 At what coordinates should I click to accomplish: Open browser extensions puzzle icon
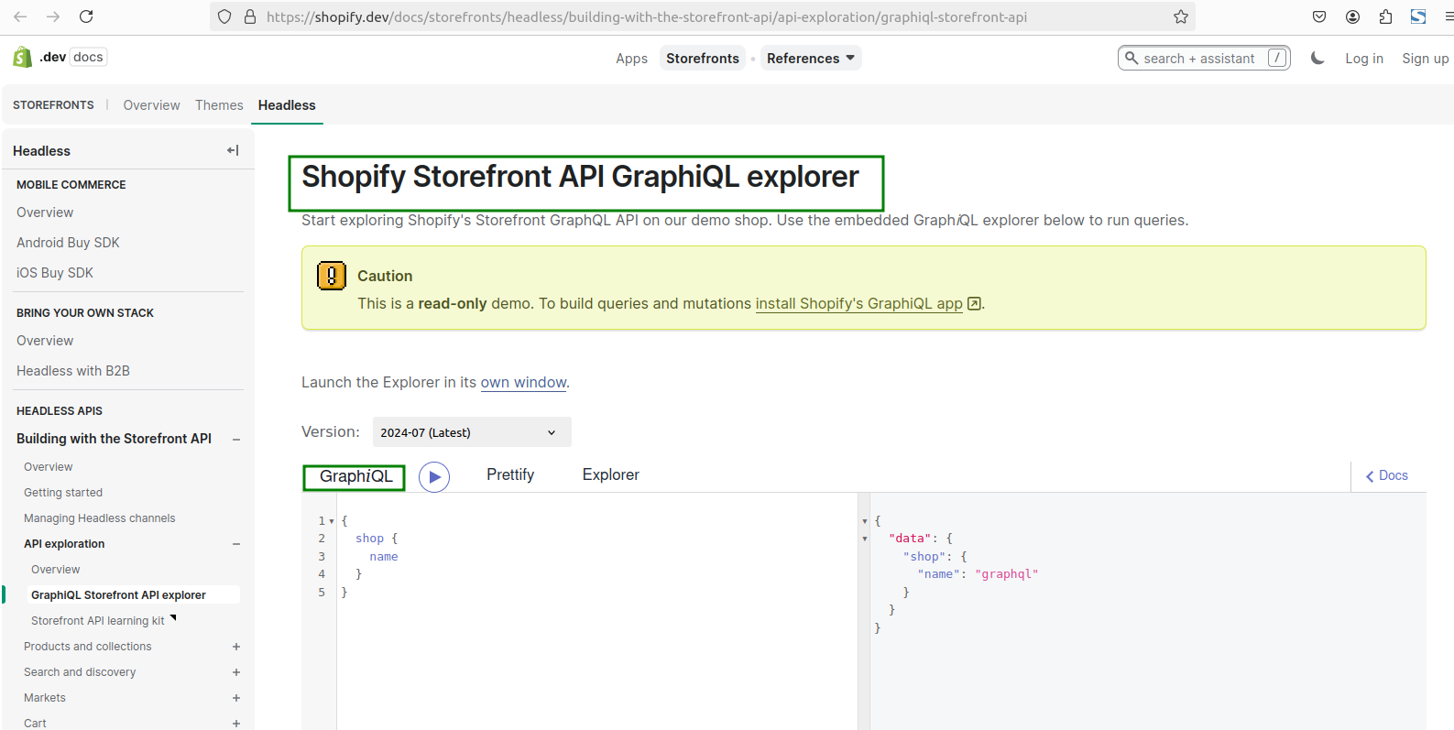[1385, 16]
